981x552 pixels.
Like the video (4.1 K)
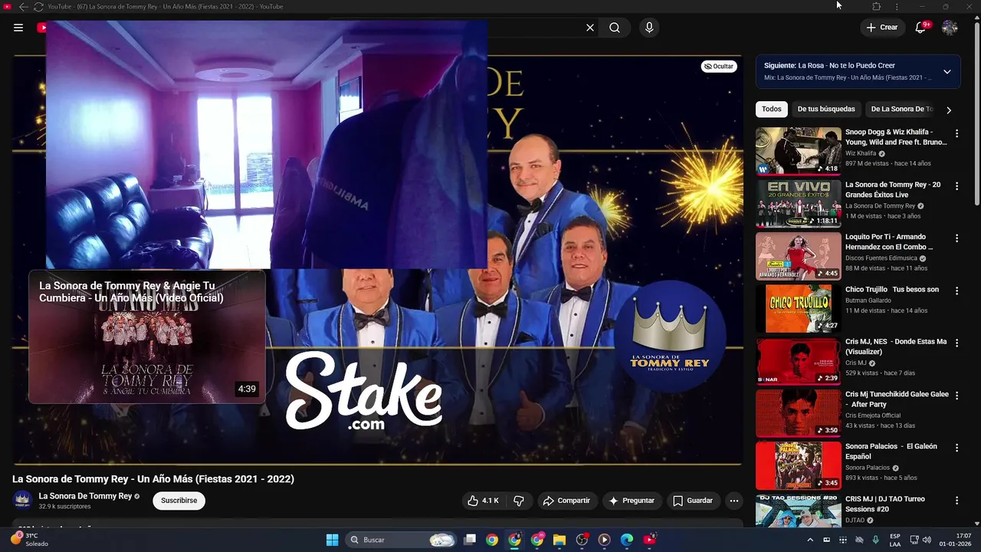(483, 501)
